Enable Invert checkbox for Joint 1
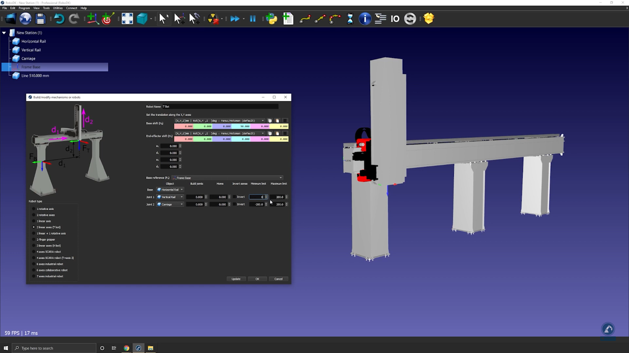 pyautogui.click(x=235, y=197)
